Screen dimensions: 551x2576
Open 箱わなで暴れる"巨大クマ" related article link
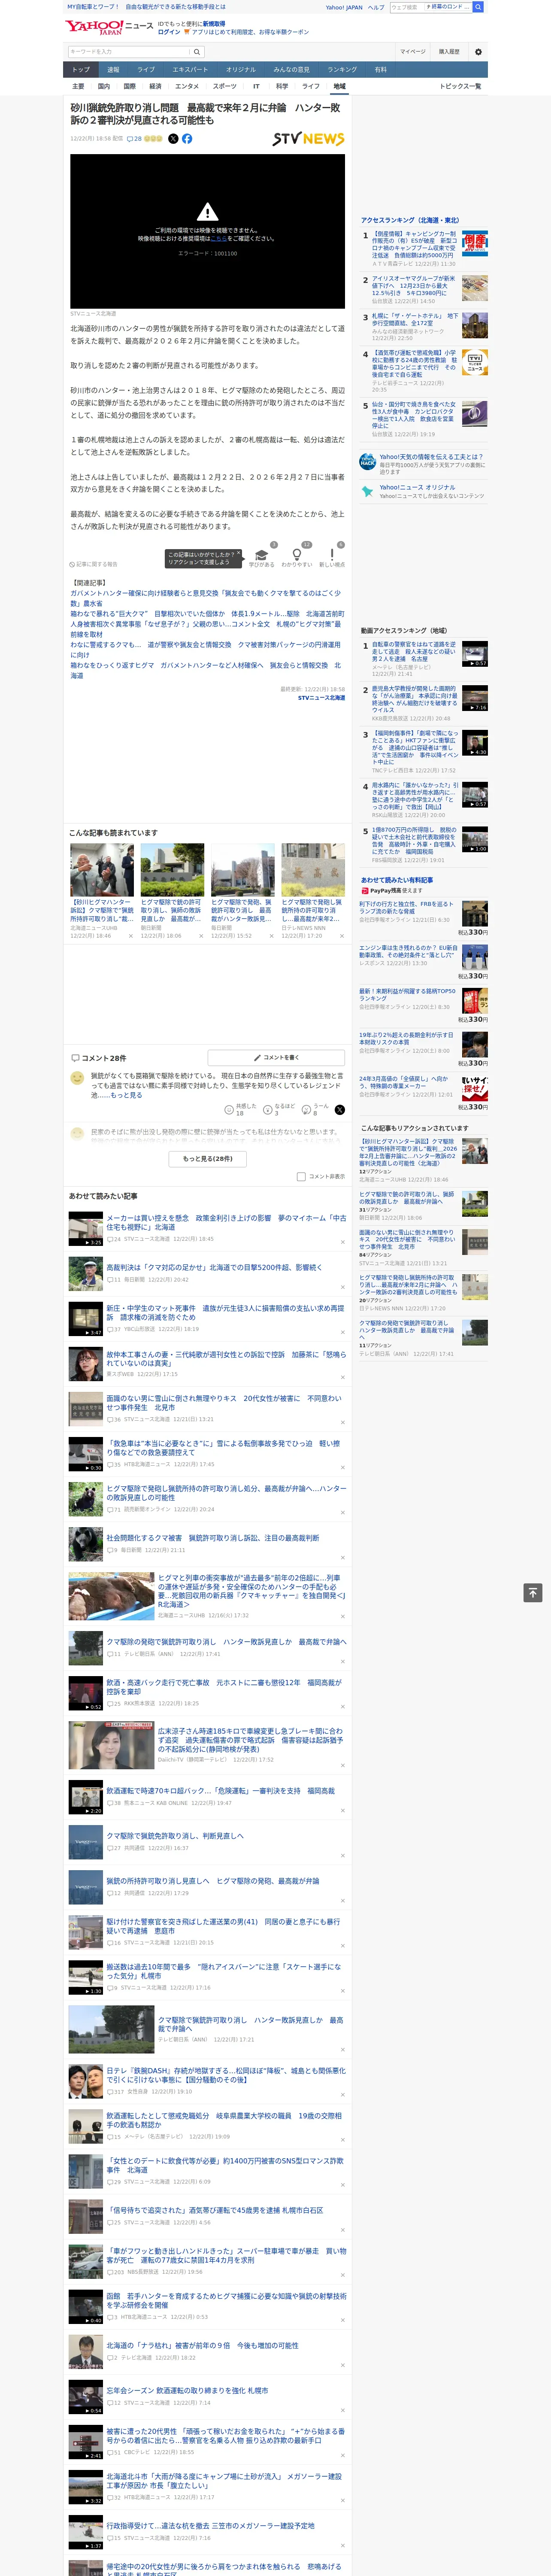(x=206, y=614)
